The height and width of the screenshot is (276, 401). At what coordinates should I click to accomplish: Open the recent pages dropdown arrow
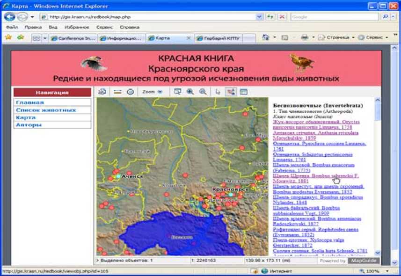click(32, 17)
